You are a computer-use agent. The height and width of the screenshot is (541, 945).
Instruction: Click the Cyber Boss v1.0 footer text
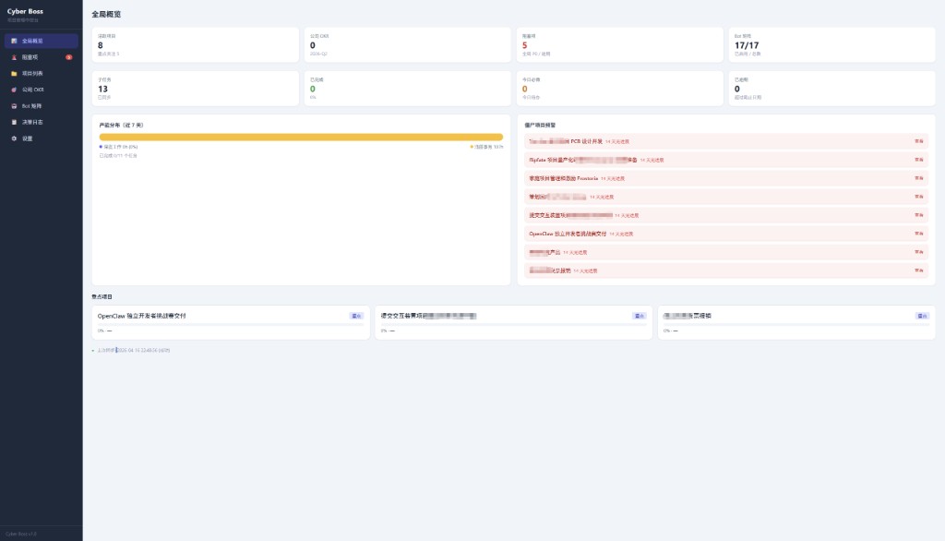coord(21,534)
